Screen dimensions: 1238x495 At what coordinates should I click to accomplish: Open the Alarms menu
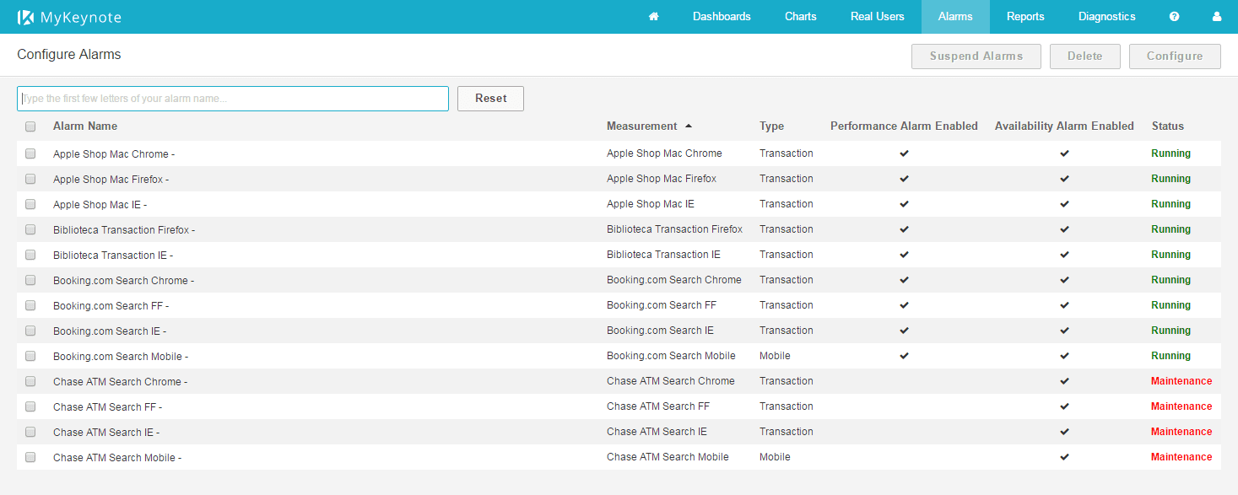955,17
